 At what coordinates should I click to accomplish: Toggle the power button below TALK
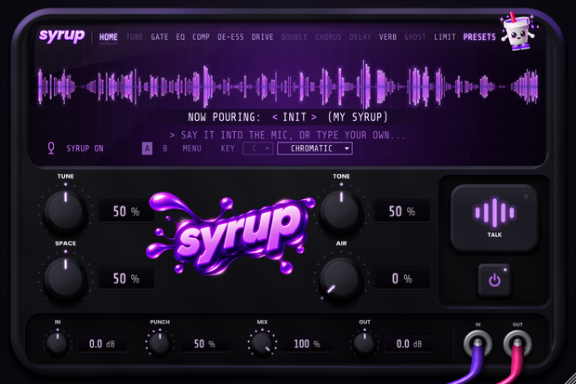tap(494, 280)
